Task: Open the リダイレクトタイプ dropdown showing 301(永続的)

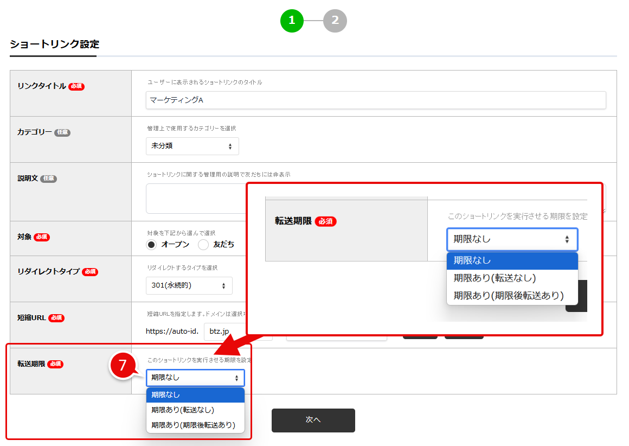Action: tap(189, 285)
